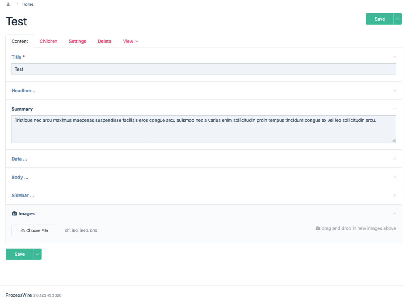This screenshot has width=404, height=299.
Task: Expand the Sidebar field section
Action: coord(23,195)
